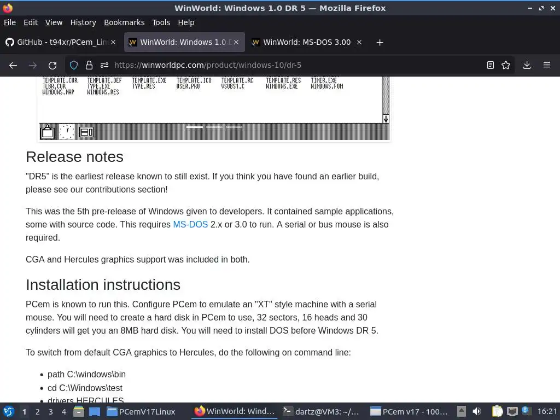The image size is (560, 420).
Task: Click the Installation instructions heading
Action: 103,284
